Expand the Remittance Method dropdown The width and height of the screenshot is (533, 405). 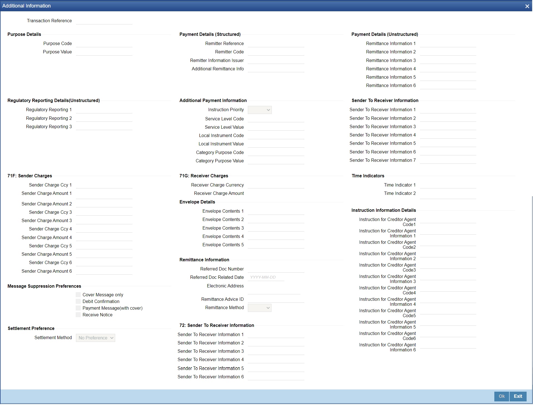tap(260, 308)
